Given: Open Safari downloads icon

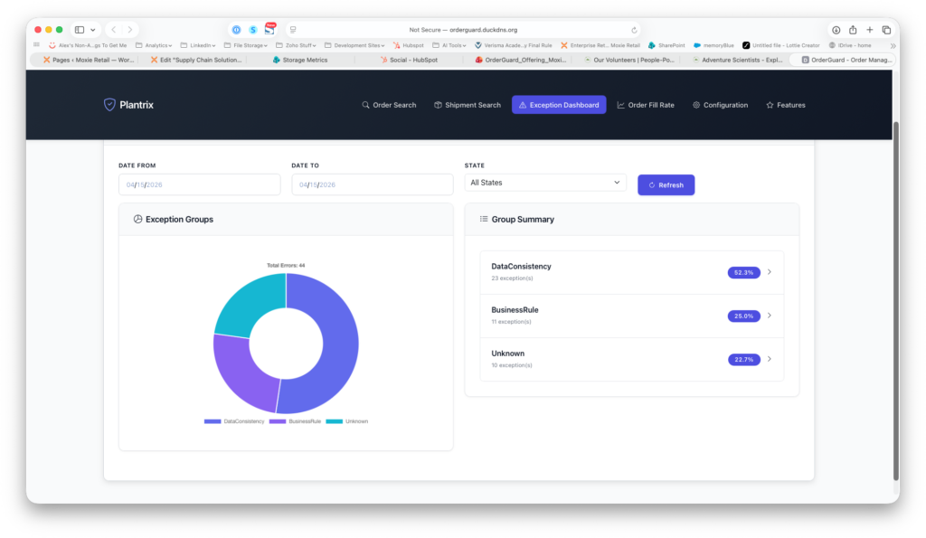Looking at the screenshot, I should (836, 30).
